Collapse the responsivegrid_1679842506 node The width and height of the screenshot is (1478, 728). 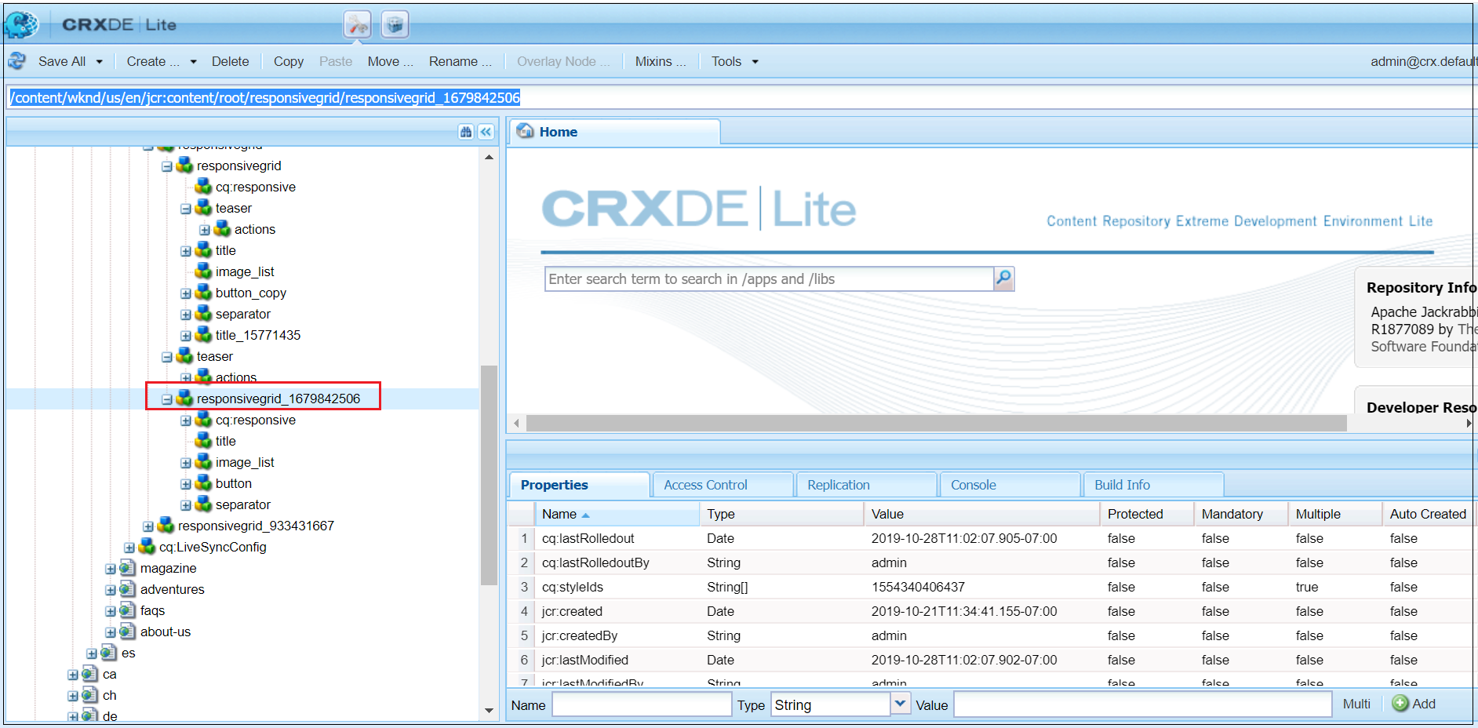tap(167, 399)
